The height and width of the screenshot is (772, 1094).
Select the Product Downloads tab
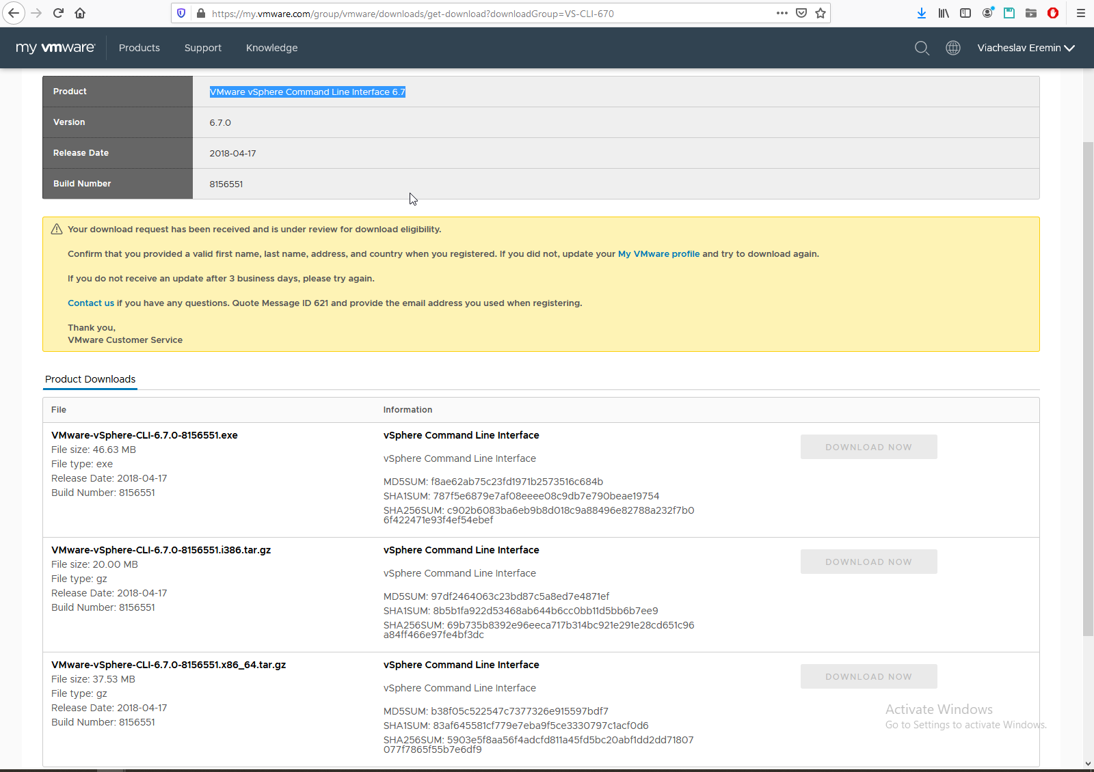pos(90,379)
